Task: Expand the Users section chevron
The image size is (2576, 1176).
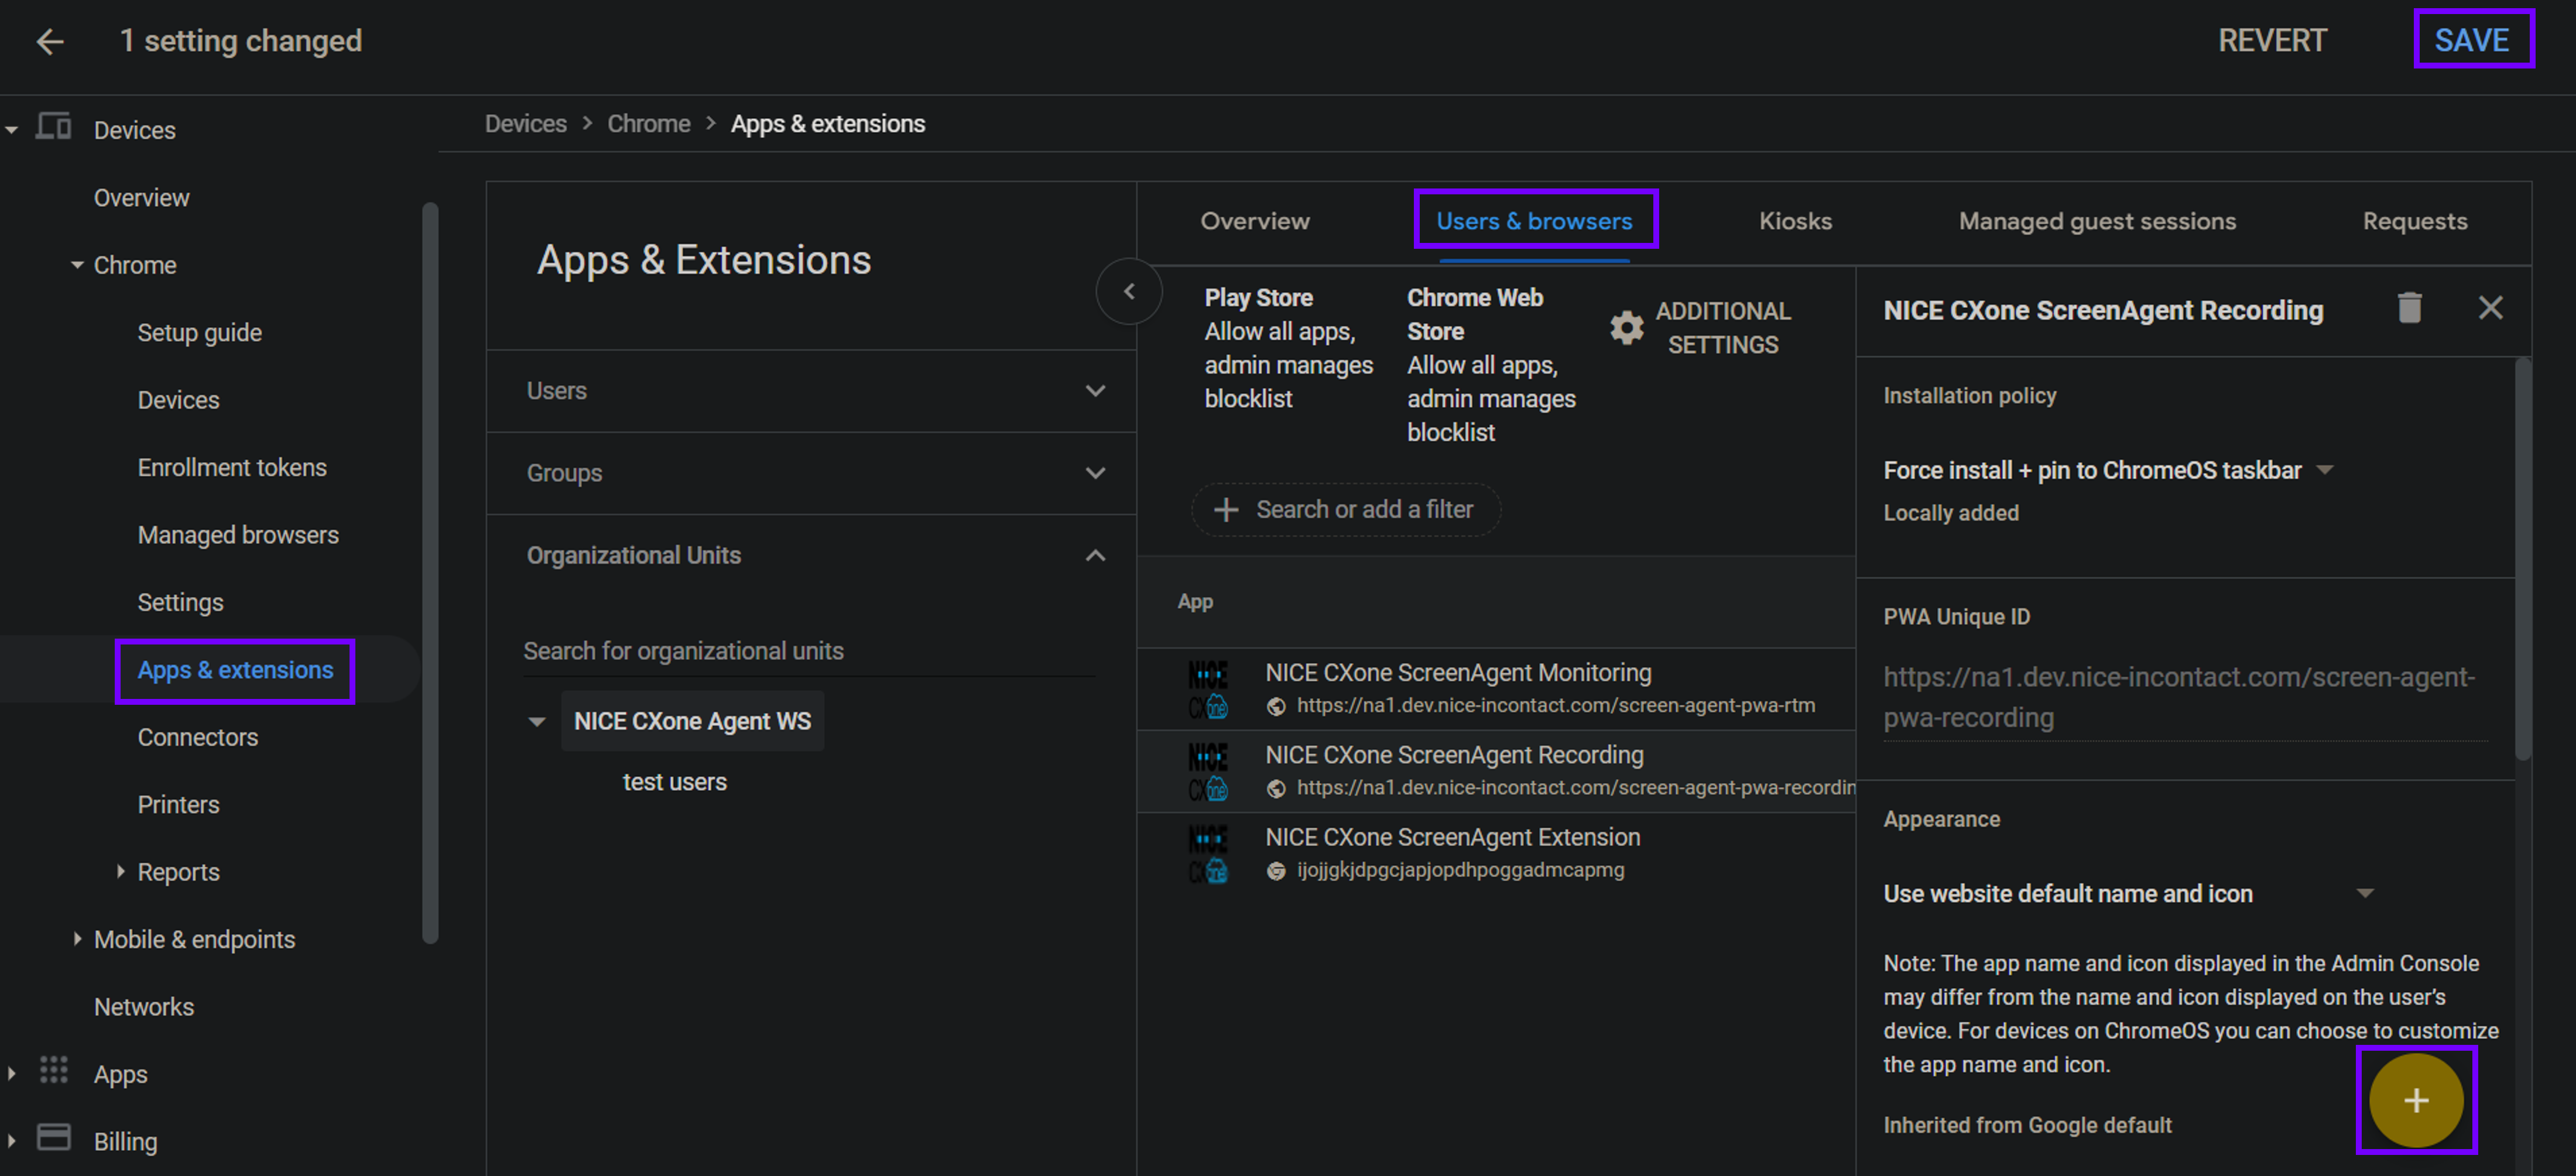Action: tap(1095, 391)
